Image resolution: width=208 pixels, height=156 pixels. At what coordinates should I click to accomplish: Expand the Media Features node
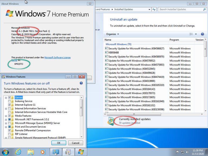(6, 116)
